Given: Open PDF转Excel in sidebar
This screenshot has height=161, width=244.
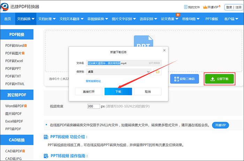Looking at the screenshot, I should pyautogui.click(x=14, y=61).
